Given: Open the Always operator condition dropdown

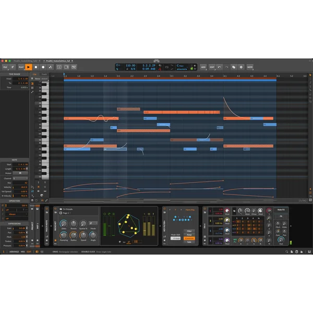Looking at the screenshot, I should point(17,214).
